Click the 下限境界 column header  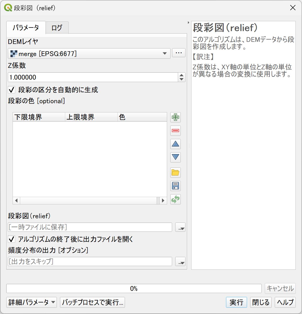coord(39,117)
